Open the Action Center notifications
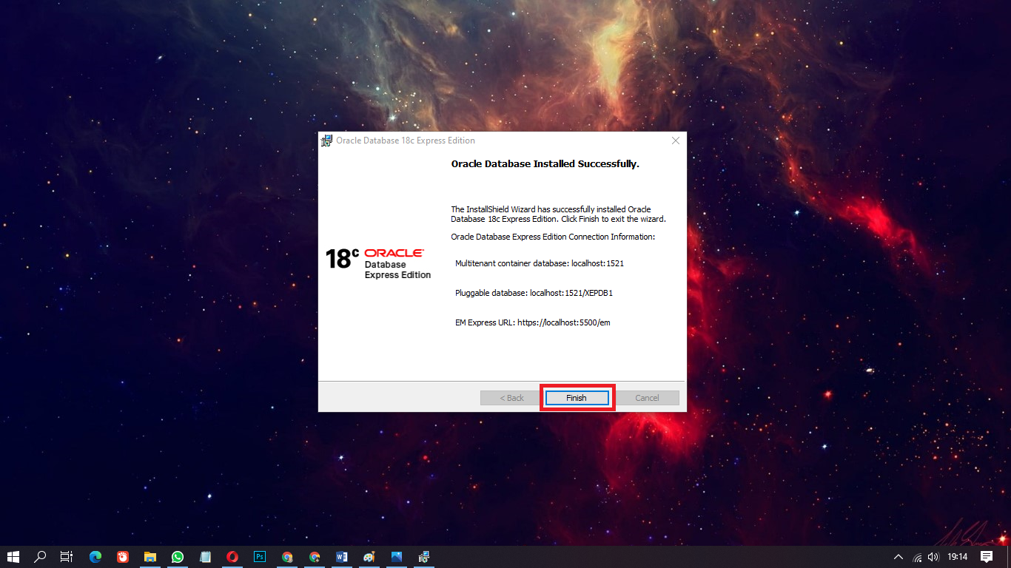Viewport: 1011px width, 568px height. 987,557
